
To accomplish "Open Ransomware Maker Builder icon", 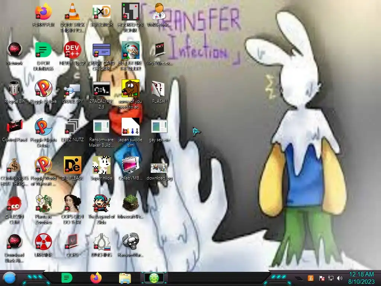I will click(101, 127).
